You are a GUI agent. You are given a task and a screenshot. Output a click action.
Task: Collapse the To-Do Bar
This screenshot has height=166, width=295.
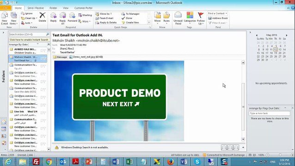[250, 32]
